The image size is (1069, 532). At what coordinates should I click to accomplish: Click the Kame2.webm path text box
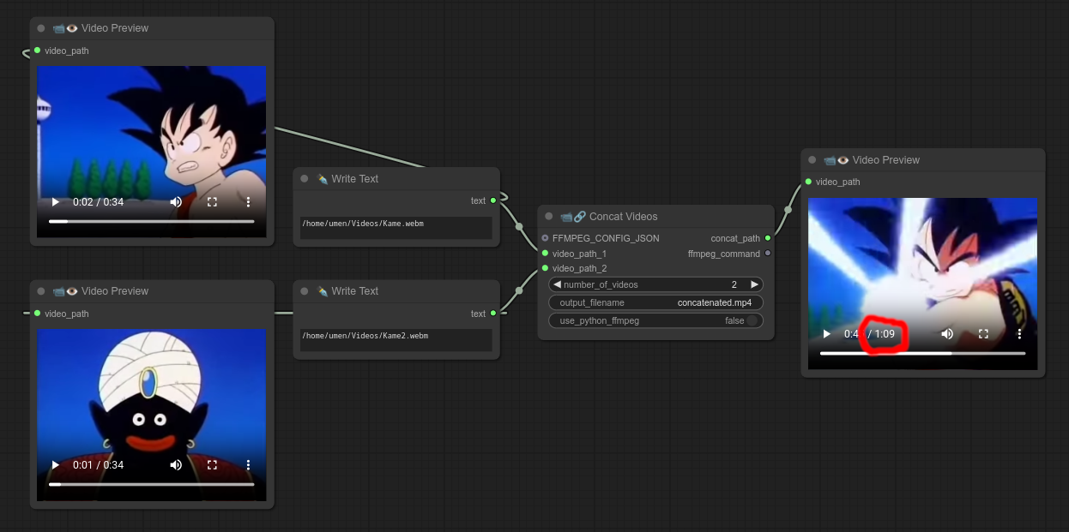click(396, 340)
